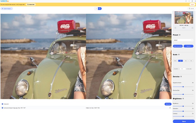Open the Denoise info icon
The width and height of the screenshot is (196, 123).
[181, 76]
